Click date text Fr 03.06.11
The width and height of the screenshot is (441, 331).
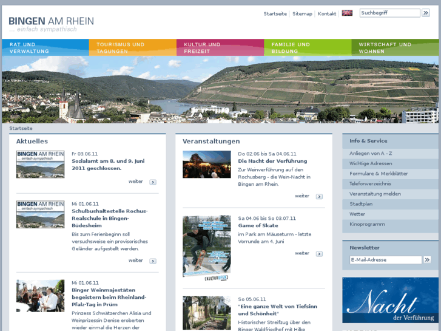click(85, 154)
